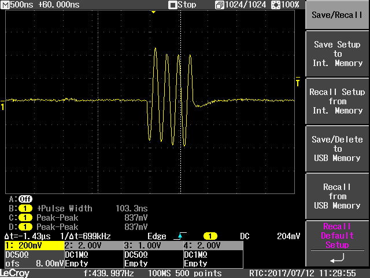Click the Edge trigger type label
Screen dimensions: 370x278
pyautogui.click(x=157, y=236)
